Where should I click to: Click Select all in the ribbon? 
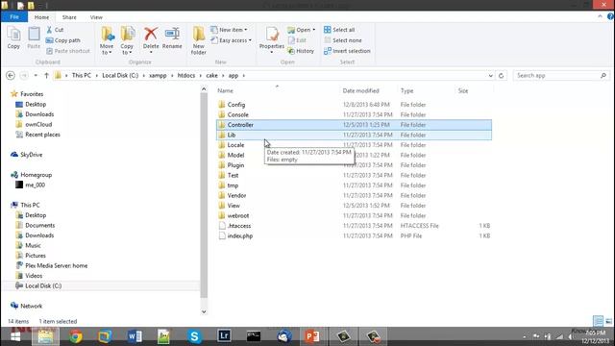[339, 30]
